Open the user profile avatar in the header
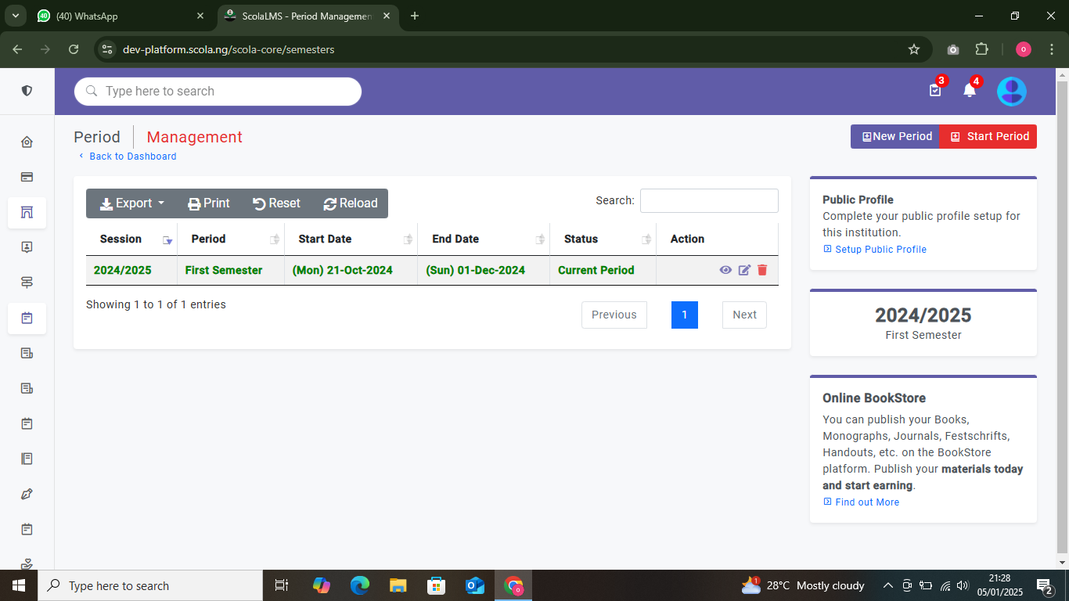 (x=1011, y=92)
